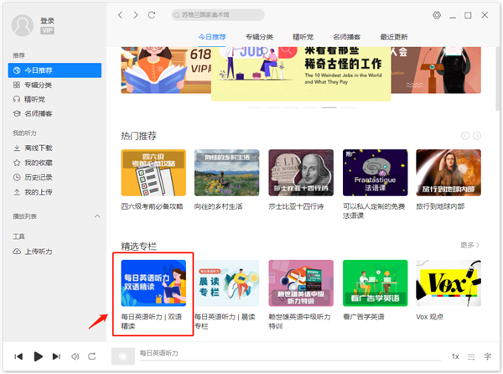The width and height of the screenshot is (503, 374).
Task: Go back with the left arrow
Action: point(121,15)
